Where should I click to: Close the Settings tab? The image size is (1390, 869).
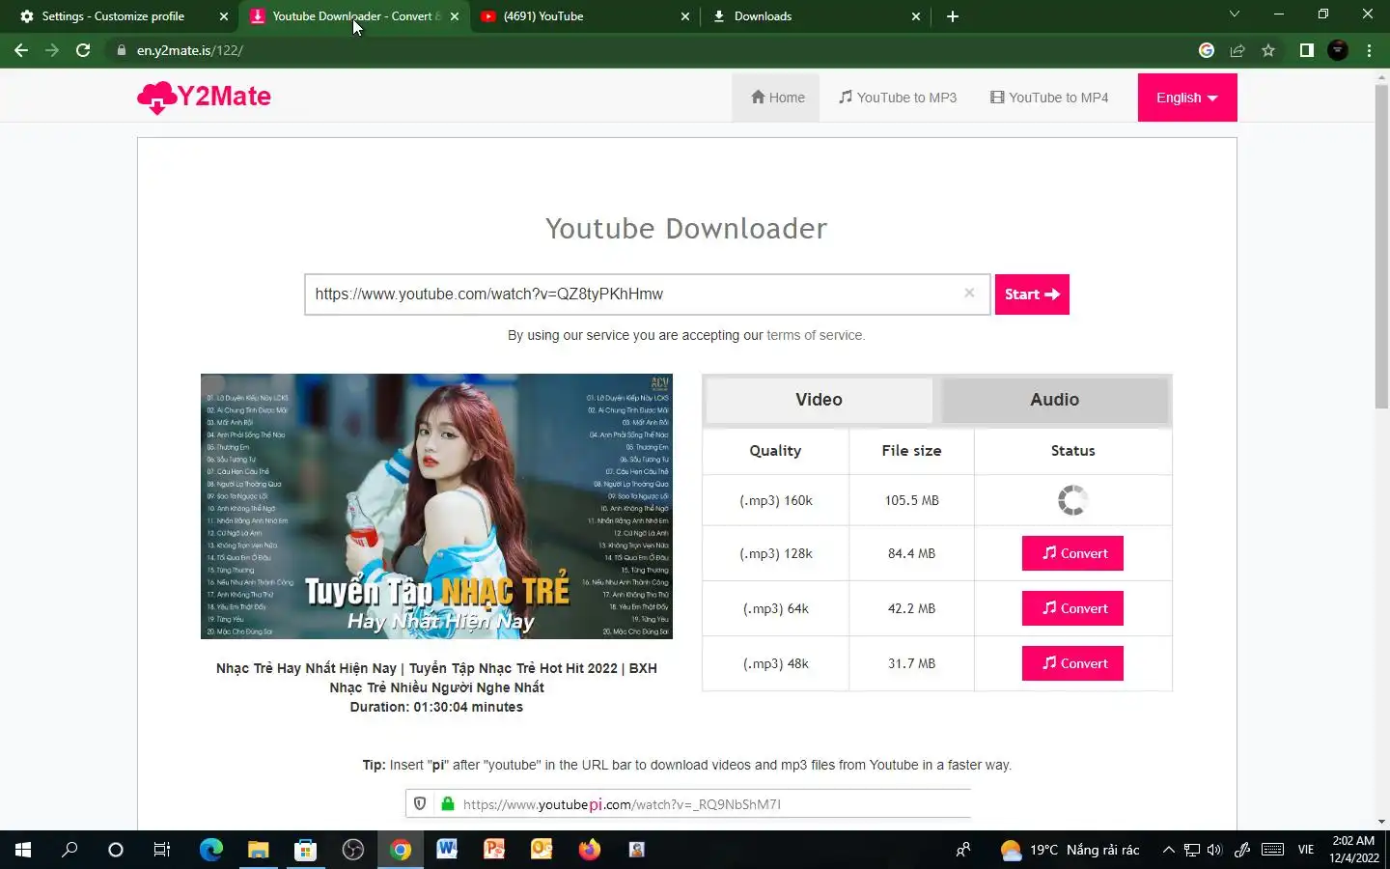pos(224,16)
